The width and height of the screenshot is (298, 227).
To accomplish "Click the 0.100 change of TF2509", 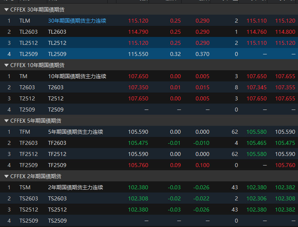I will tap(202, 165).
